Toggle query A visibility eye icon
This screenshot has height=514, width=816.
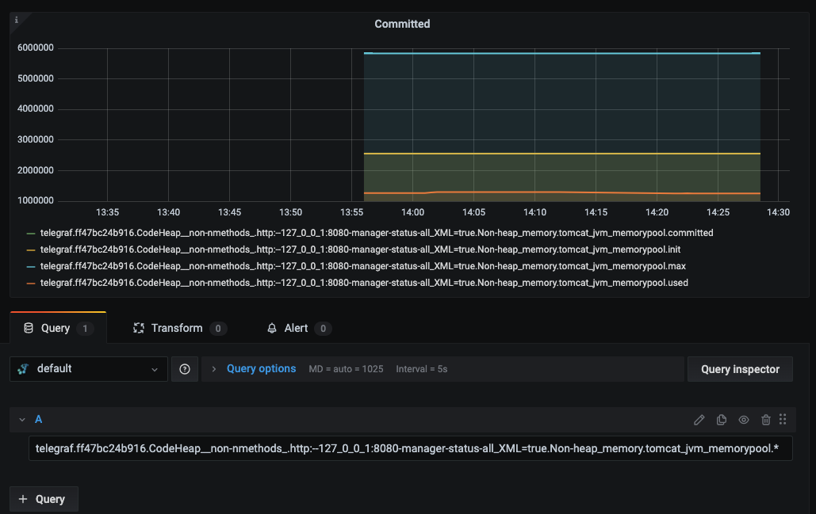[744, 420]
